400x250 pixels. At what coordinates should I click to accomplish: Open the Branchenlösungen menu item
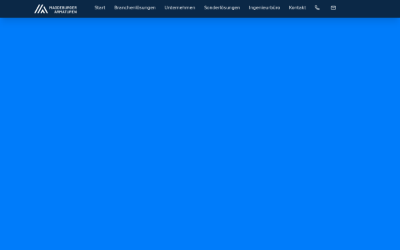(135, 7)
